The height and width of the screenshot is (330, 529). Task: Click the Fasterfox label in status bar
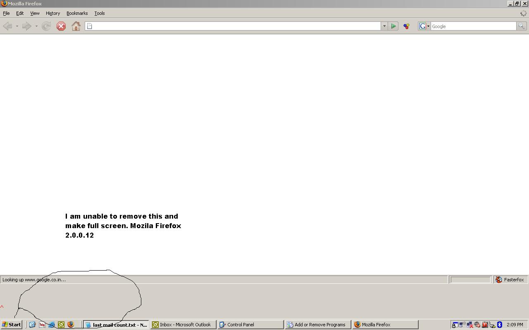pos(514,280)
